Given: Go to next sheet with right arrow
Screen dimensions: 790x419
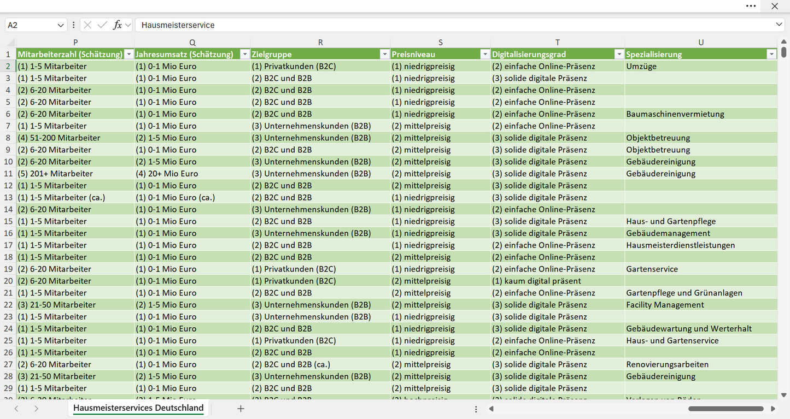Looking at the screenshot, I should pos(36,409).
